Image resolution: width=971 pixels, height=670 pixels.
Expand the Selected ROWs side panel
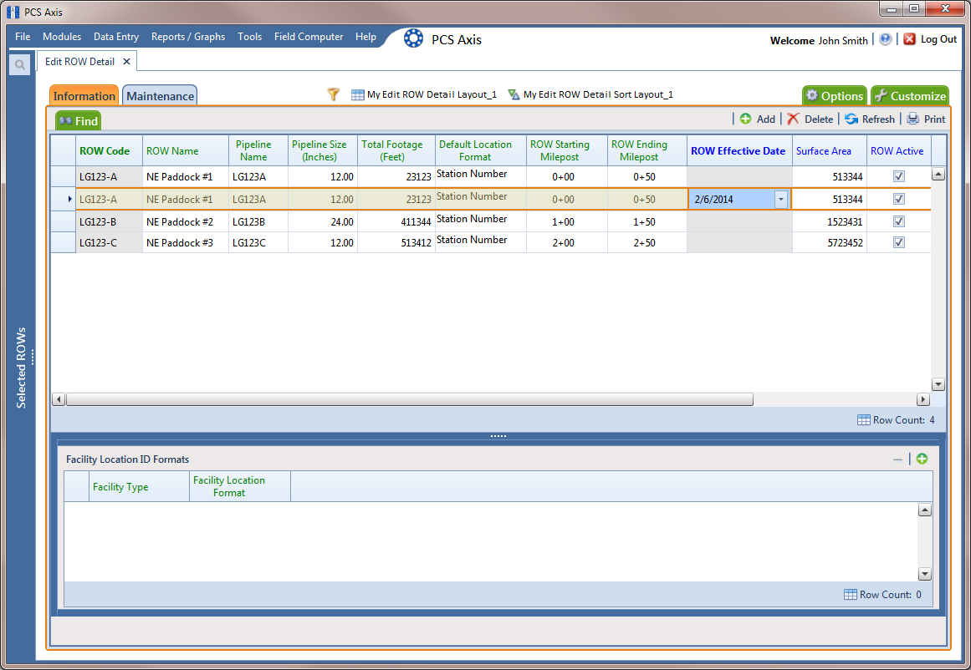pyautogui.click(x=22, y=368)
